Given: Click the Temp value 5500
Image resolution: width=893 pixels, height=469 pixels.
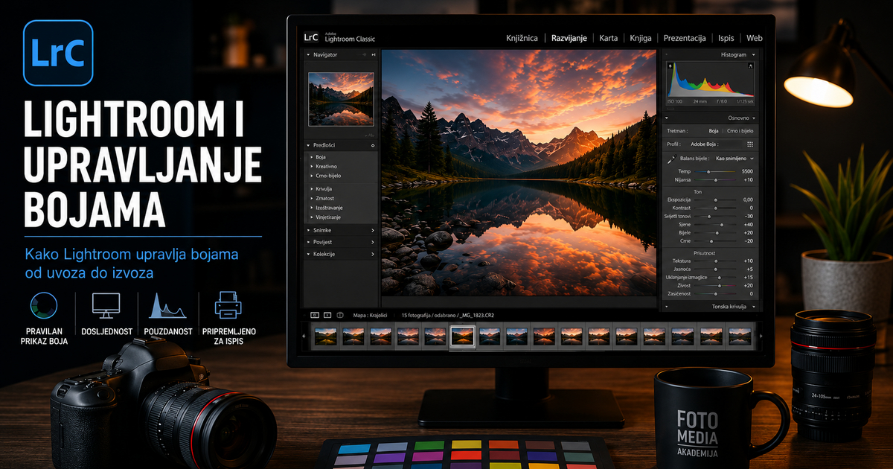Looking at the screenshot, I should tap(747, 171).
